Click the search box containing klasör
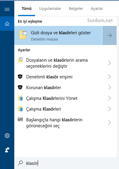The height and width of the screenshot is (169, 119). coord(67,163)
